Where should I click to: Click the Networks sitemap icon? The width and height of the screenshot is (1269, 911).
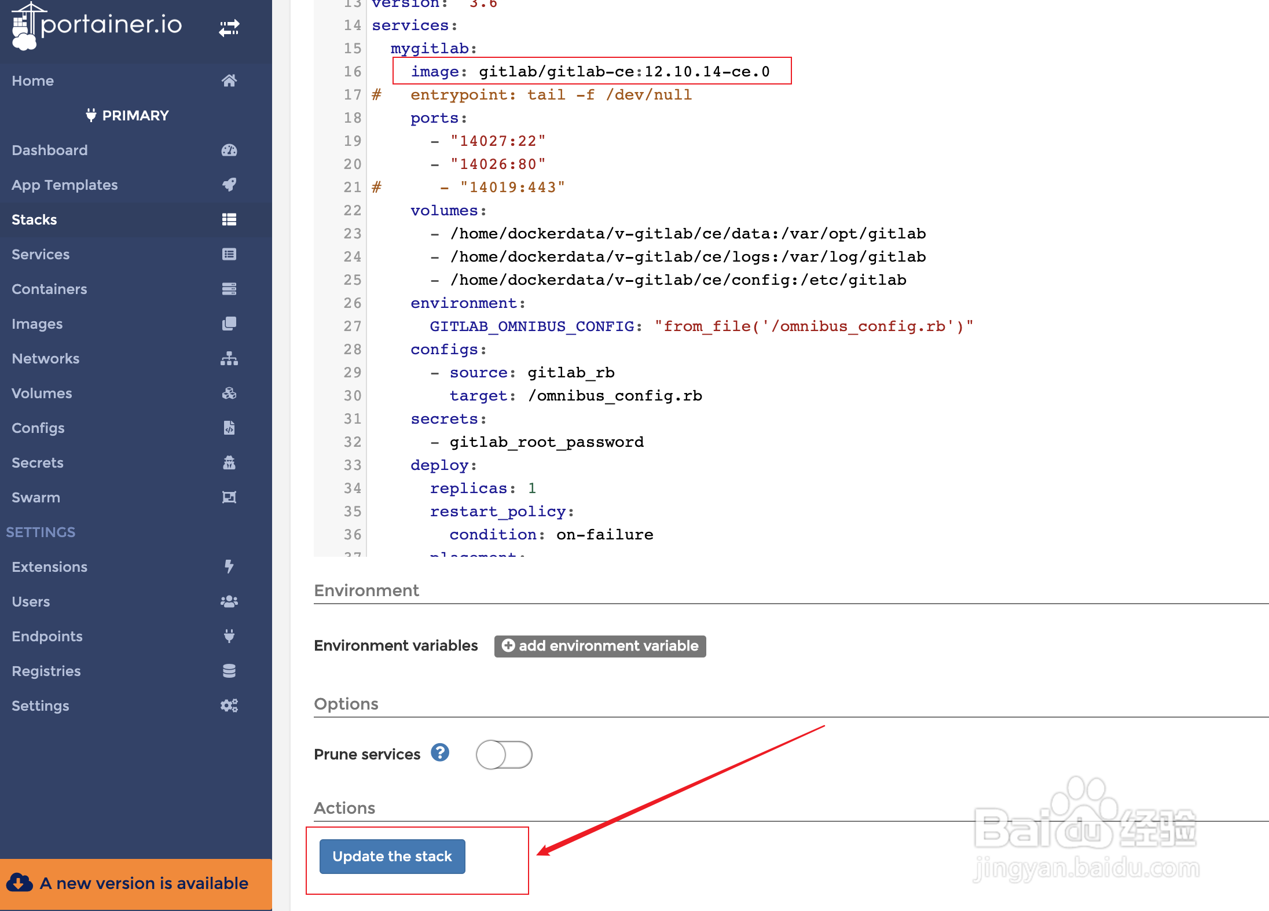click(x=229, y=358)
